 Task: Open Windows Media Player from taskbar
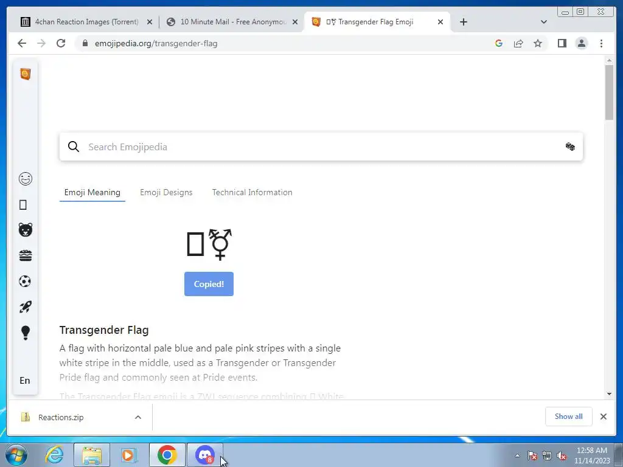128,455
